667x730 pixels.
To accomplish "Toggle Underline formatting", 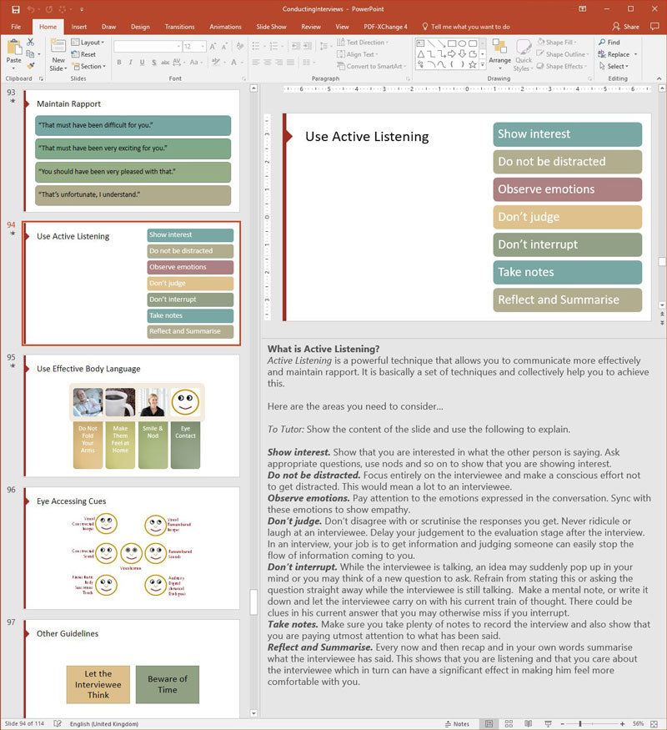I will pyautogui.click(x=142, y=62).
